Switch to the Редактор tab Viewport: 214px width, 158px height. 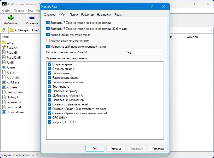click(x=88, y=15)
